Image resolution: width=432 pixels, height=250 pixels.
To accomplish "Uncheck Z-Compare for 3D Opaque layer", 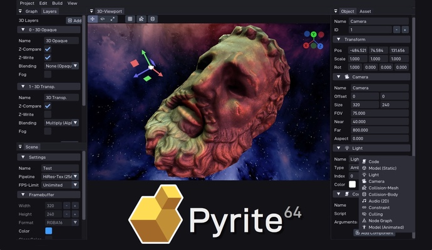I will tap(48, 49).
